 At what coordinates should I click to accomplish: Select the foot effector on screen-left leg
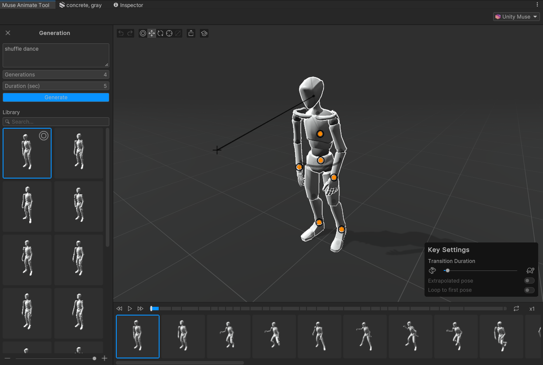coord(319,222)
